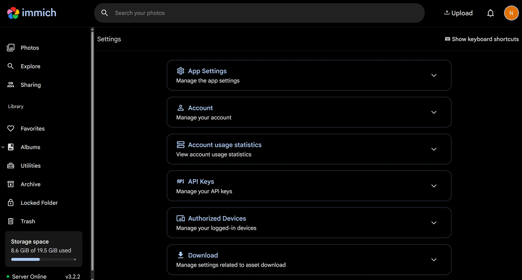Click the Utilities toolbox icon
The width and height of the screenshot is (522, 280).
[x=11, y=166]
